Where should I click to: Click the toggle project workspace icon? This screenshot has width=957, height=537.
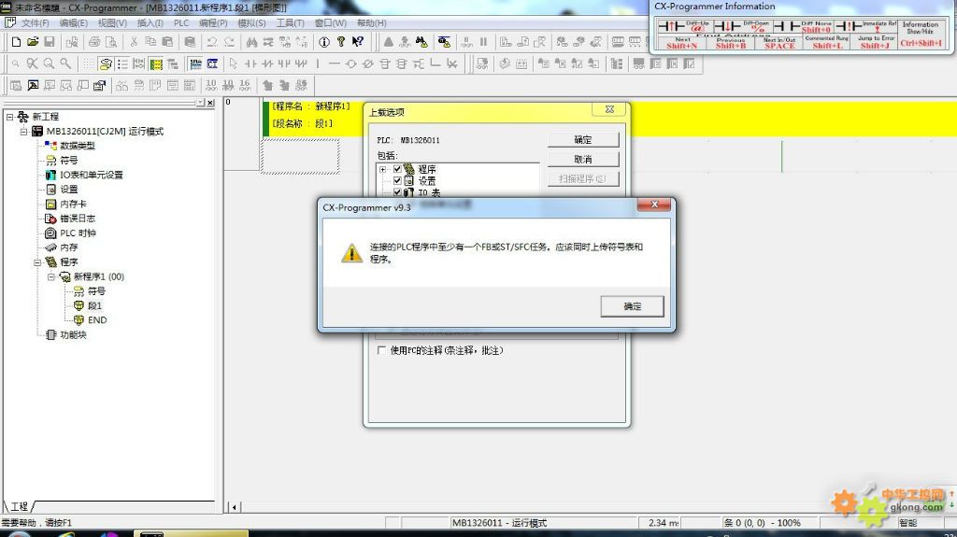[x=16, y=85]
